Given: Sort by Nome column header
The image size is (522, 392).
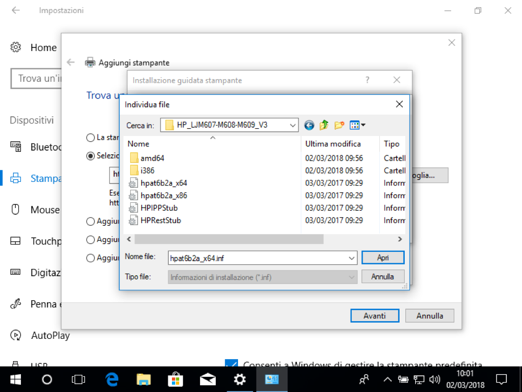Looking at the screenshot, I should click(138, 144).
